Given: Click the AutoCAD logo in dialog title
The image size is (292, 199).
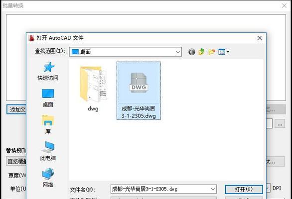Looking at the screenshot, I should [32, 38].
